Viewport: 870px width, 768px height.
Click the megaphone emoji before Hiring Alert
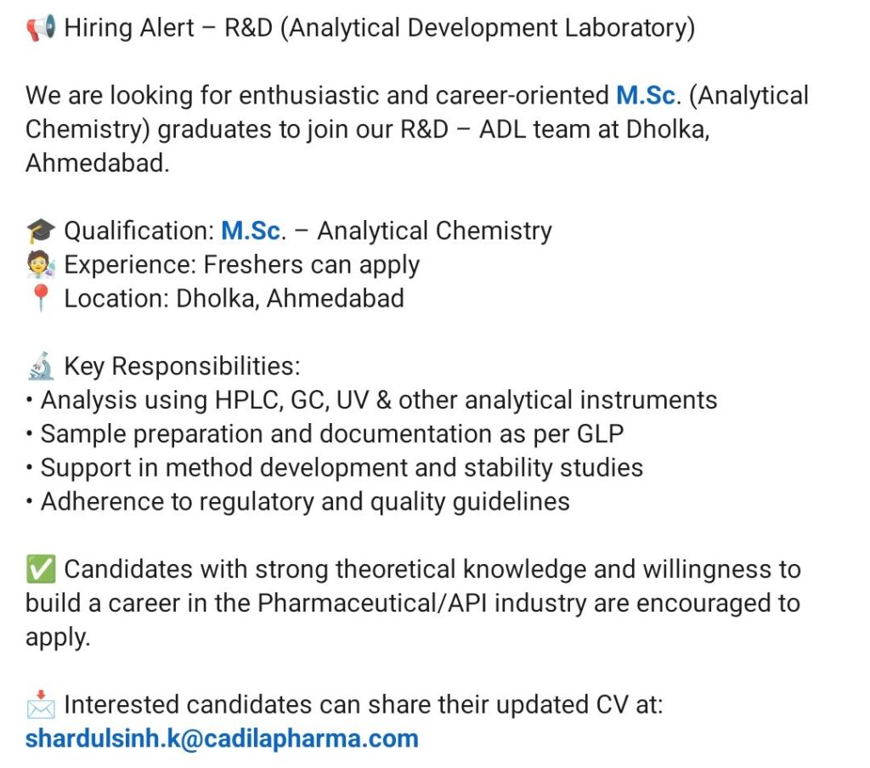tap(41, 29)
